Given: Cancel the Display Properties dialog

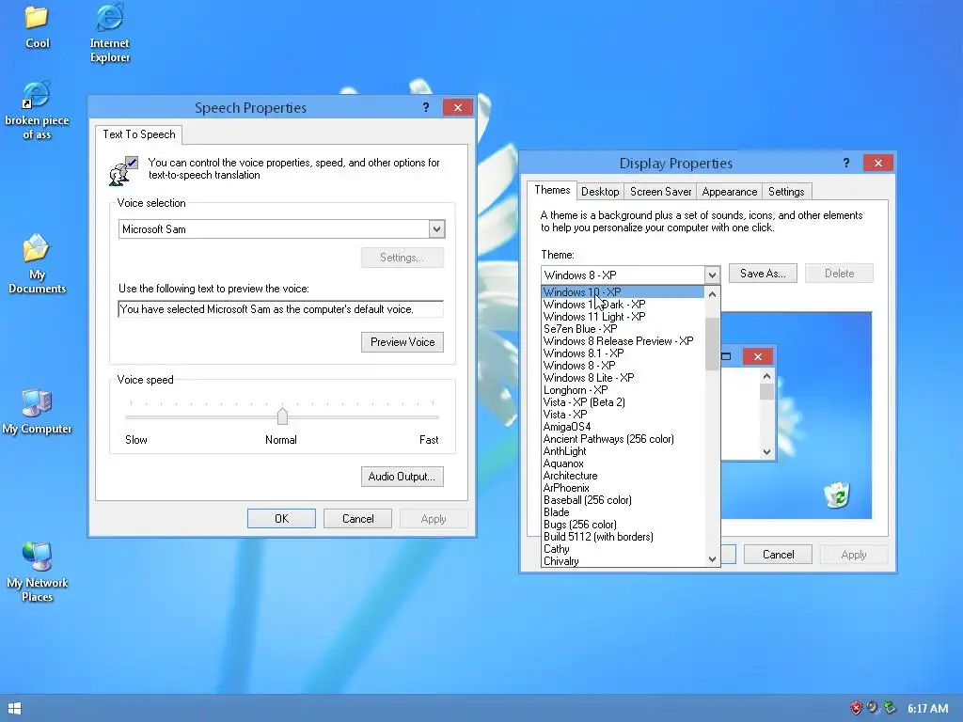Looking at the screenshot, I should (x=778, y=555).
